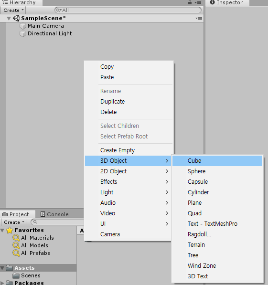
Task: Expand the Effects submenu
Action: [x=128, y=182]
